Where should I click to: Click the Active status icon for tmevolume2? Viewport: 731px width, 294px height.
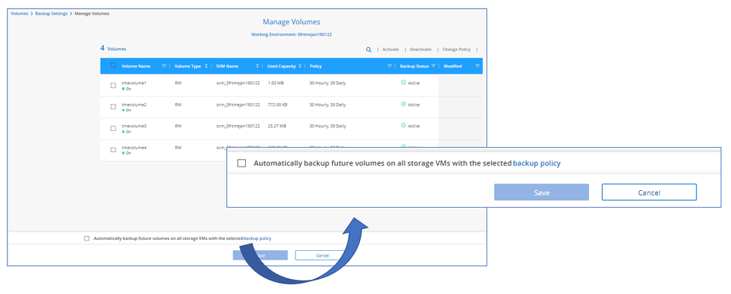[x=403, y=105]
